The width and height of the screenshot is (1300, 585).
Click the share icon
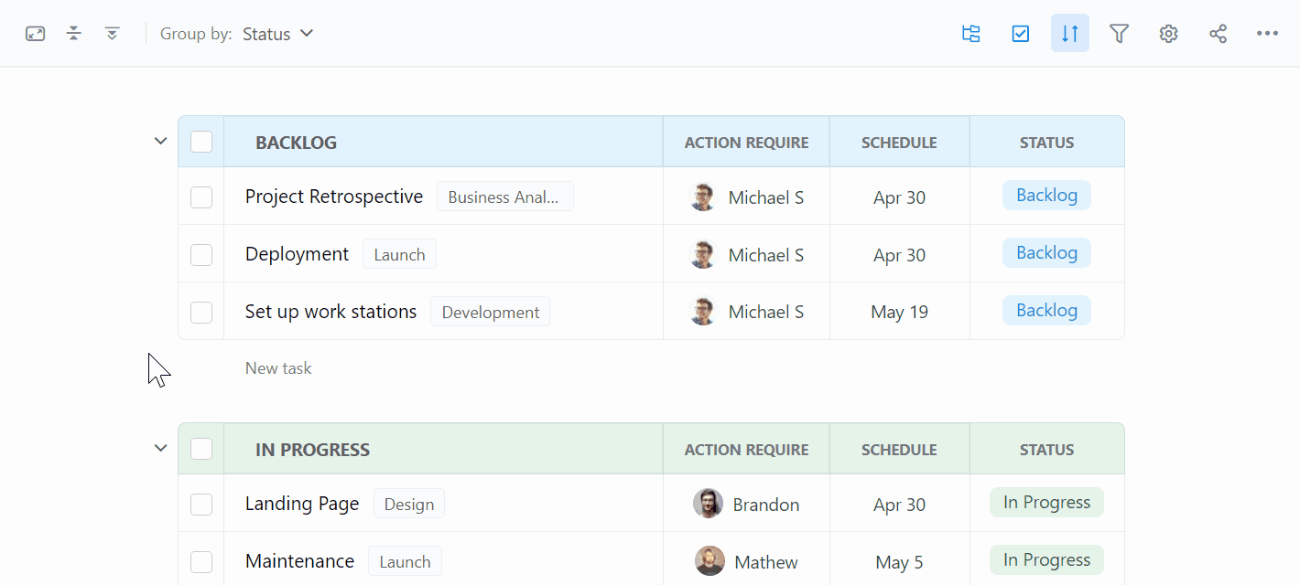tap(1218, 34)
